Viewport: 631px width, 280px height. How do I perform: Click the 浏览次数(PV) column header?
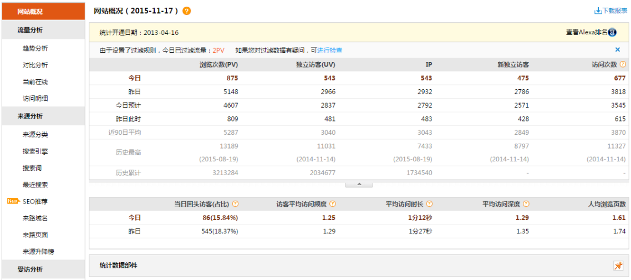pyautogui.click(x=219, y=64)
